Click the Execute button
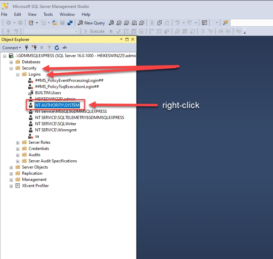 [95, 31]
